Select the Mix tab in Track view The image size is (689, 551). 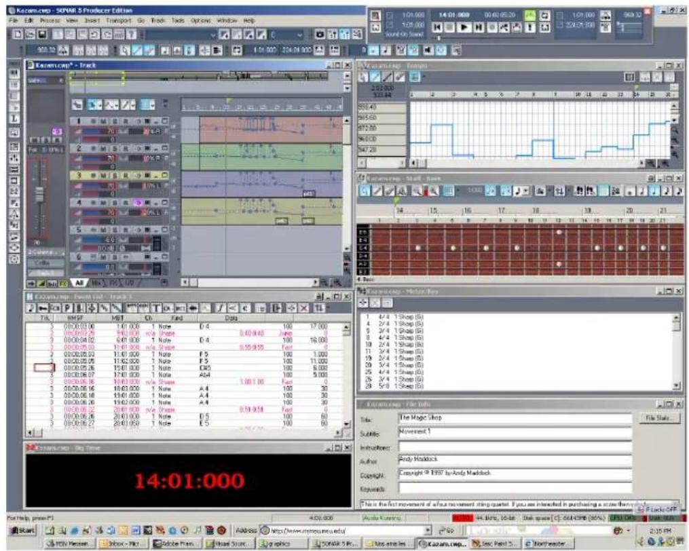[96, 284]
